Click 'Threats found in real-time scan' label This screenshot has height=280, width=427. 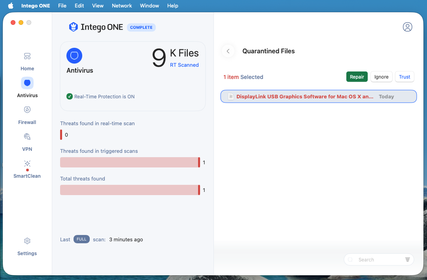click(98, 123)
